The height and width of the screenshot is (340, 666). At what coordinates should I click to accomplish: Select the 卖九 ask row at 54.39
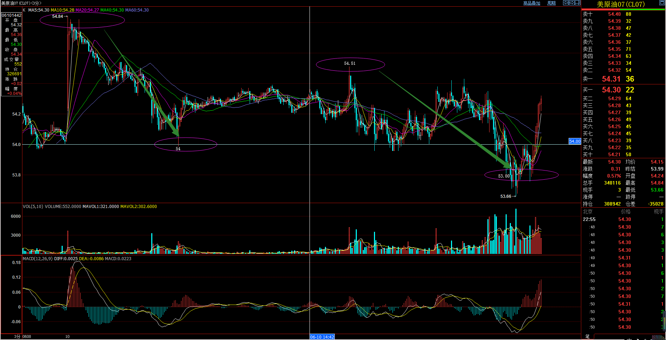(x=623, y=21)
